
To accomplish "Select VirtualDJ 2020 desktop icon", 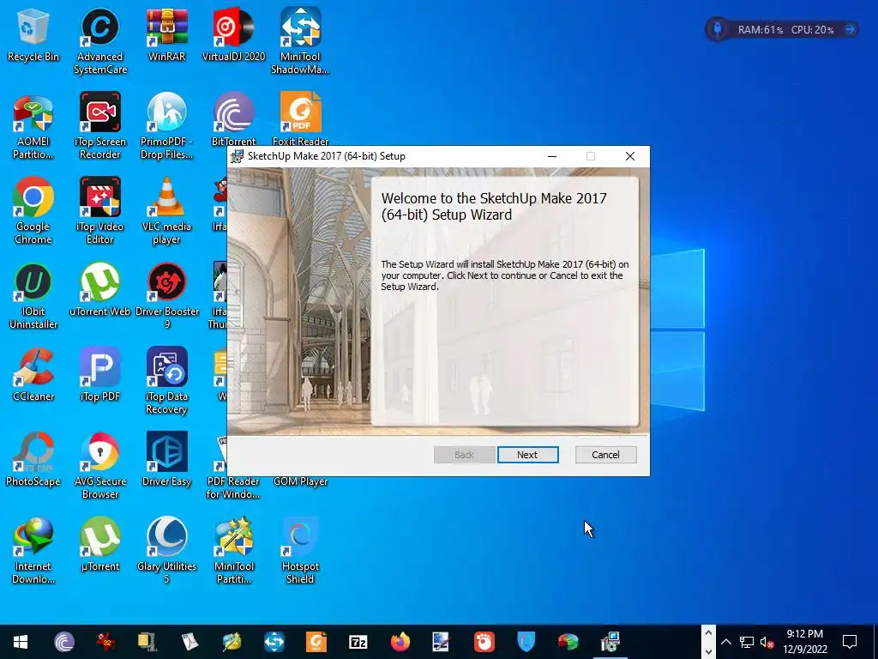I will (x=233, y=35).
